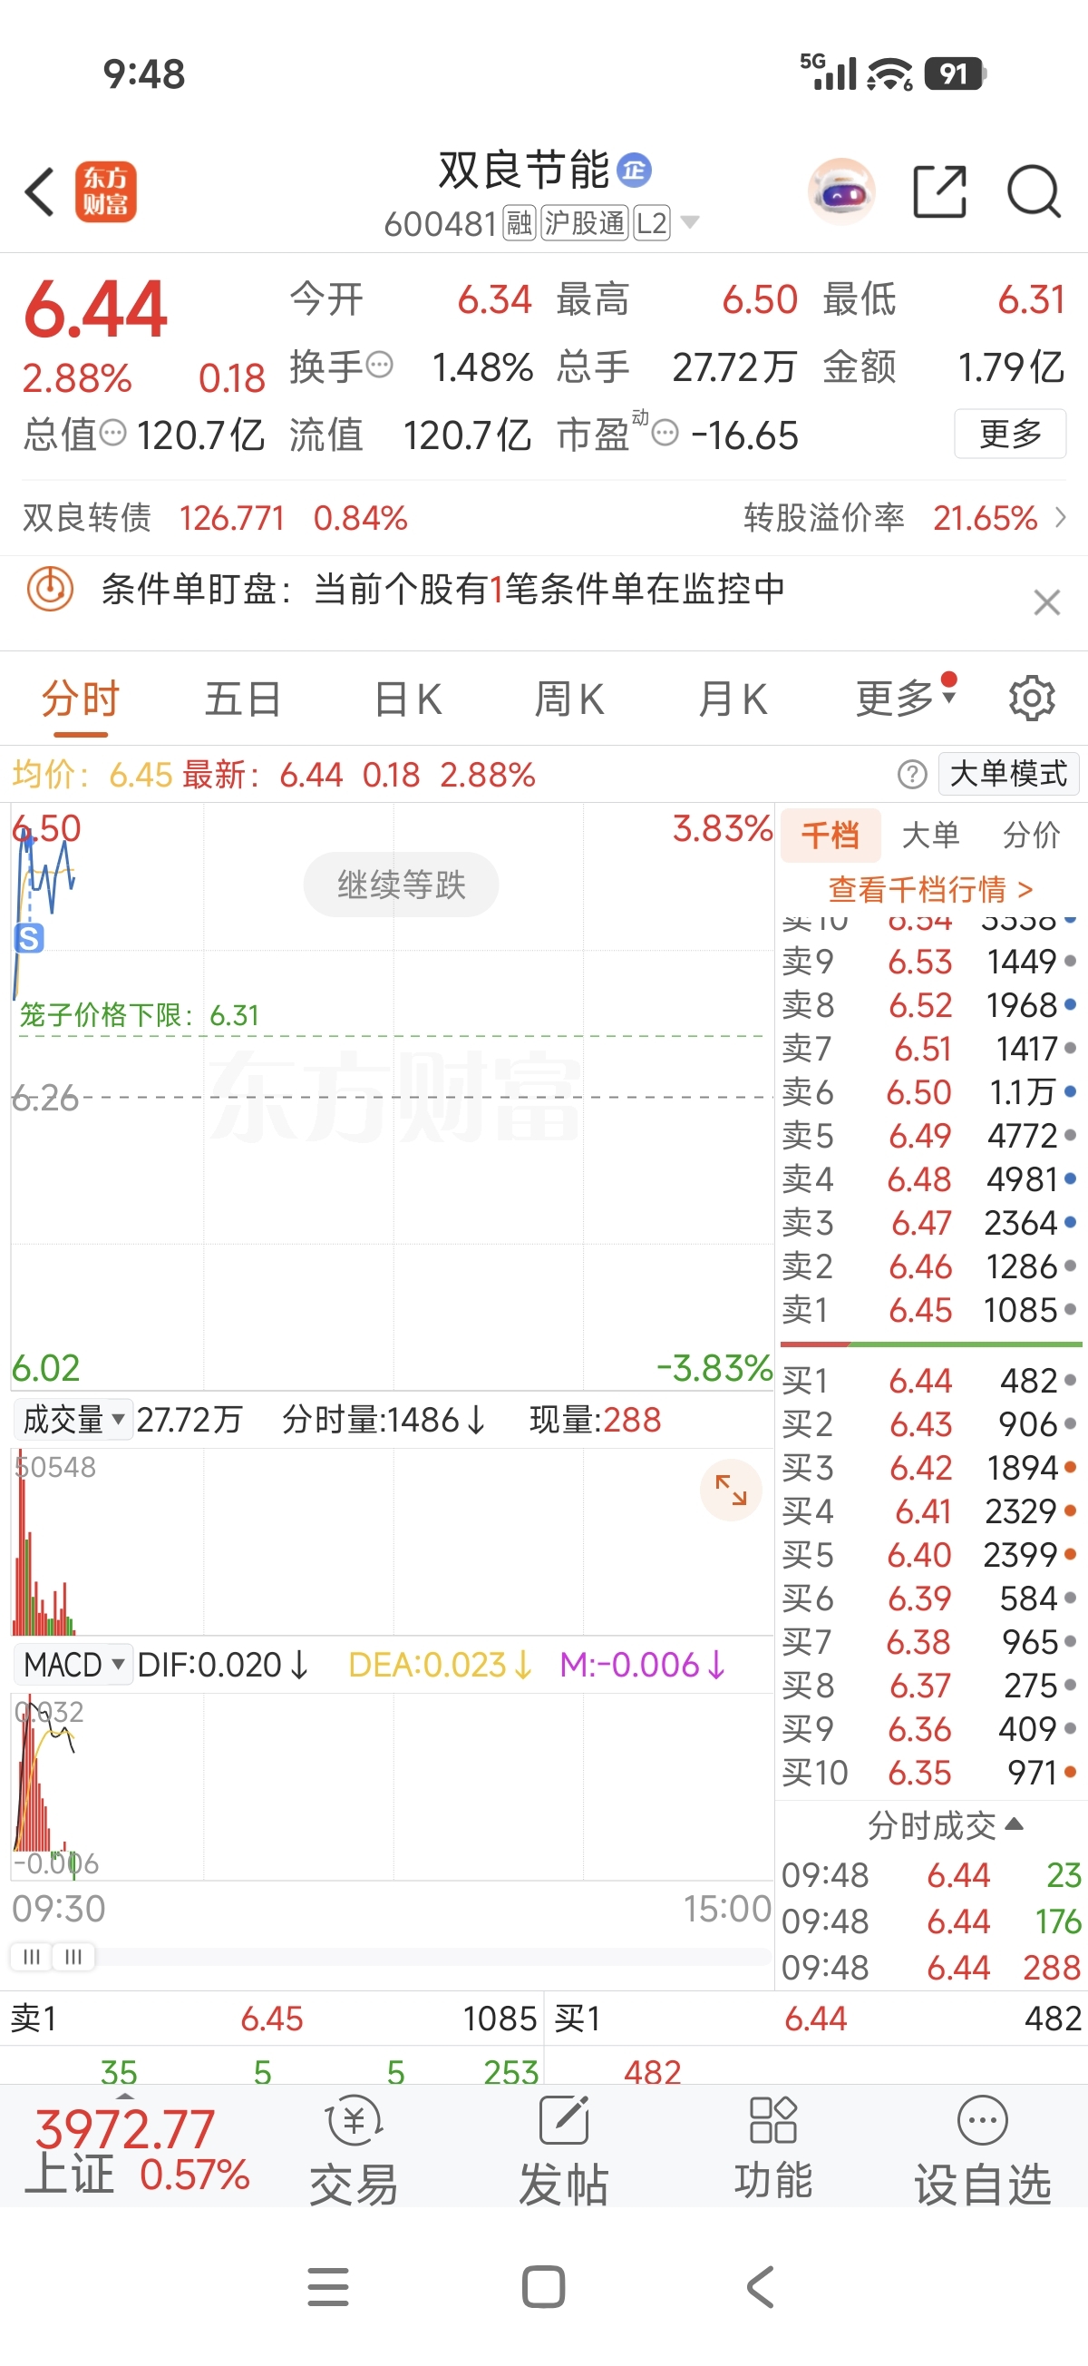The height and width of the screenshot is (2366, 1088).
Task: Tap the expand chart fullscreen icon
Action: tap(731, 1490)
